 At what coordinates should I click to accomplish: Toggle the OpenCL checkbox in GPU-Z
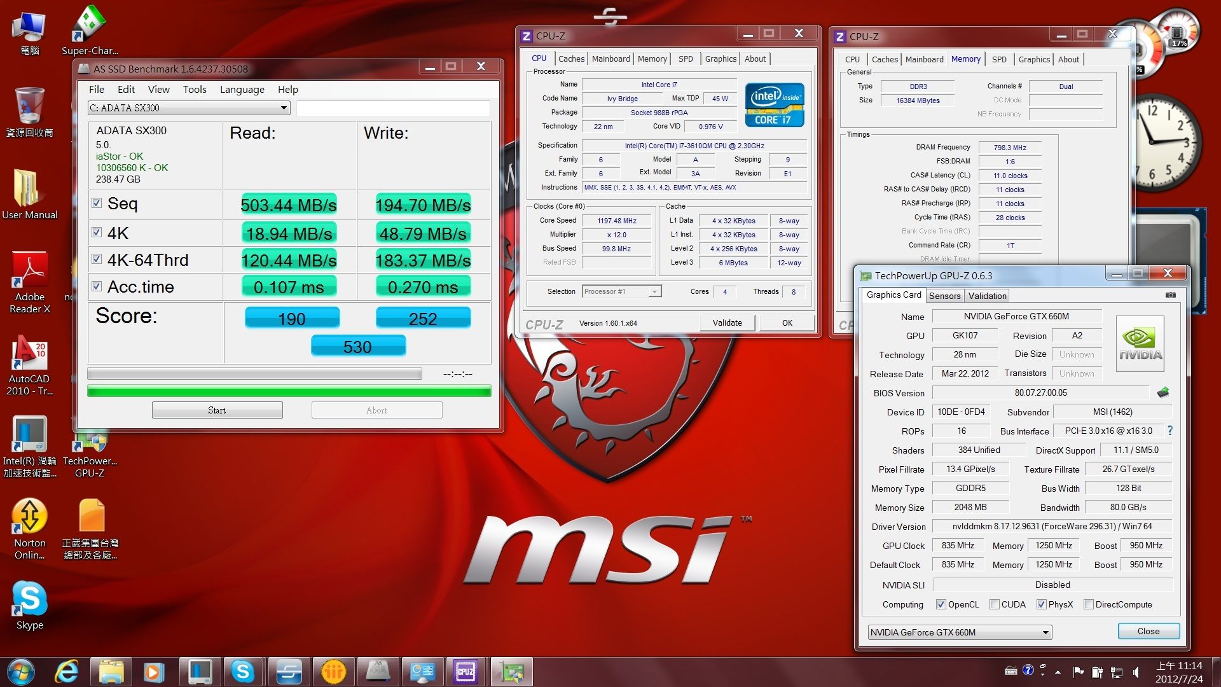coord(941,604)
